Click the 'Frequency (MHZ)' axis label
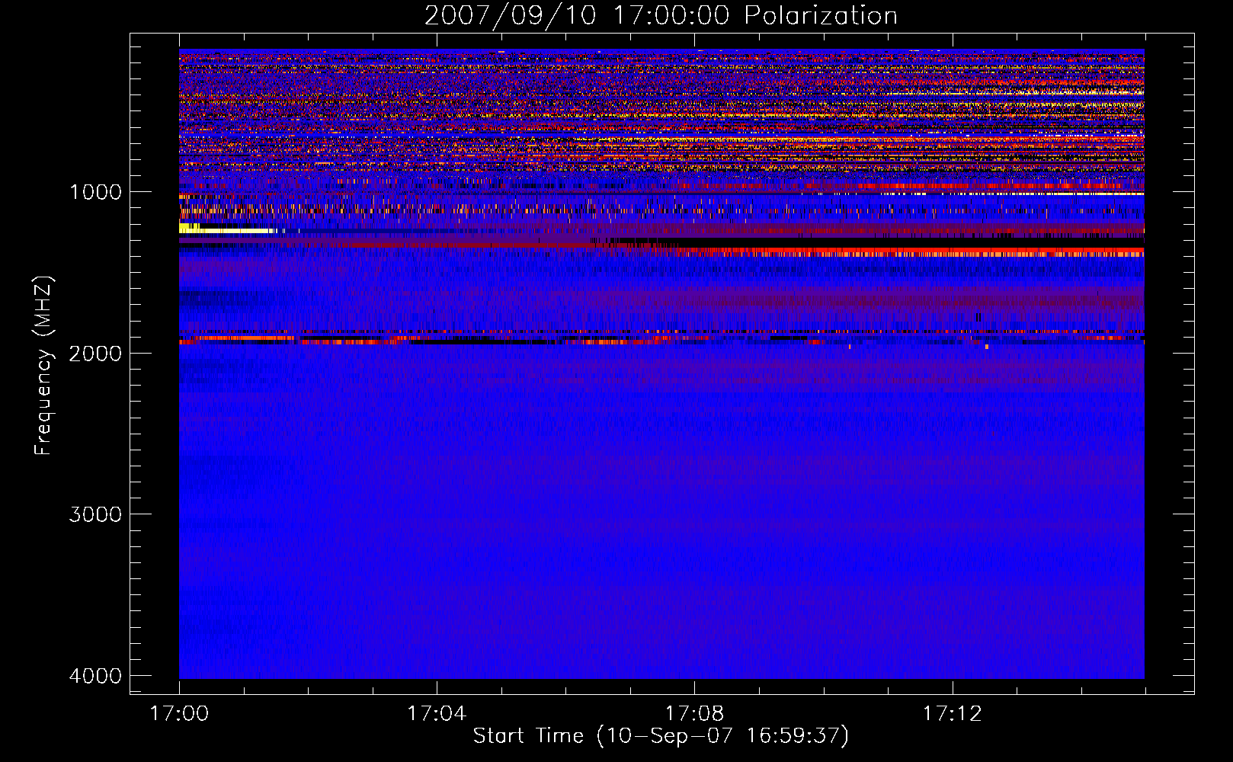Image resolution: width=1233 pixels, height=762 pixels. point(43,367)
